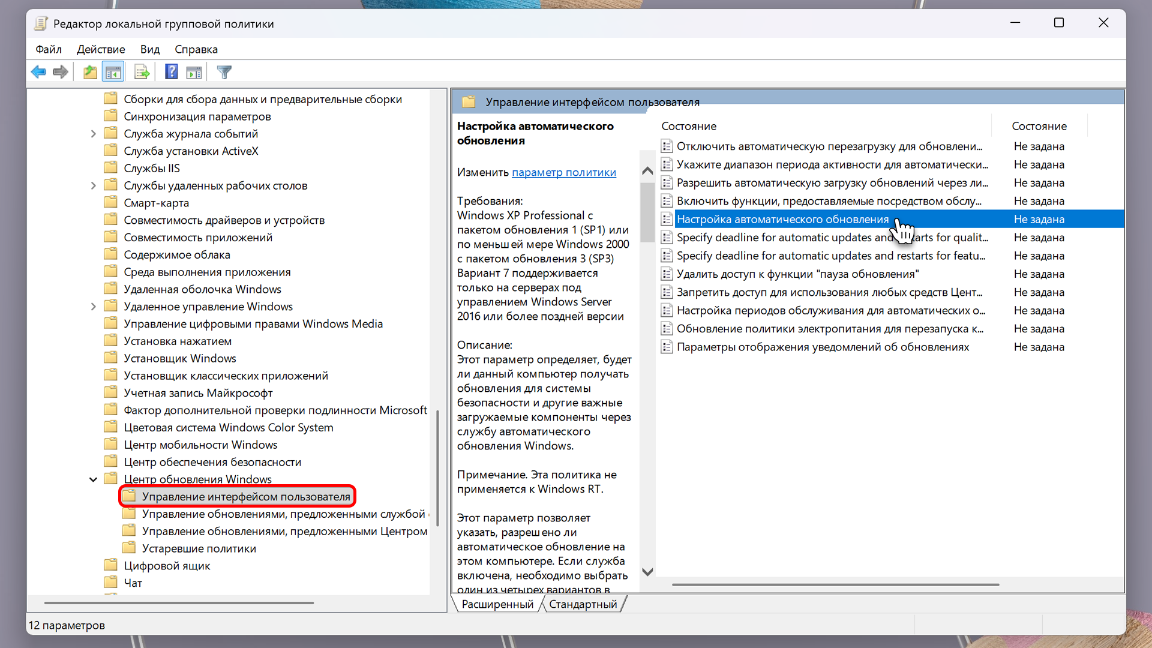Open the Действие menu
1152x648 pixels.
(101, 49)
